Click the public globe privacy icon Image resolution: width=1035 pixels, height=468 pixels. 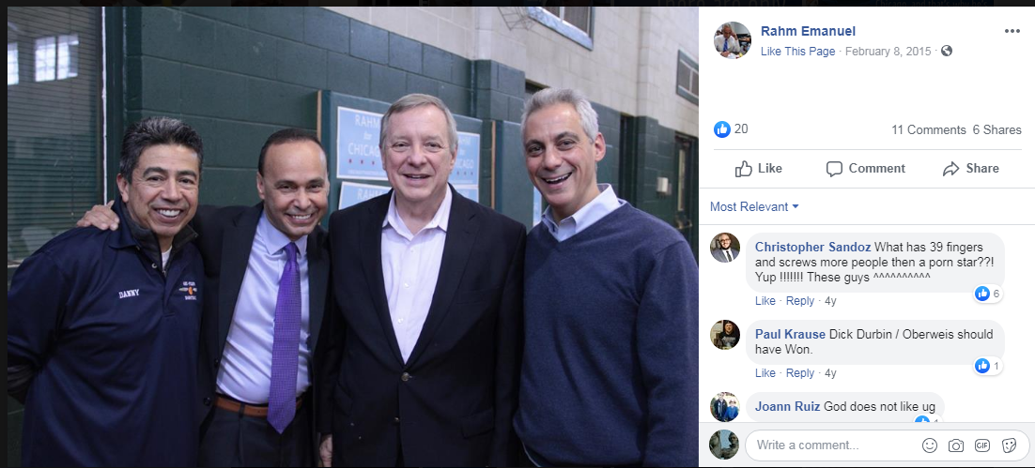pyautogui.click(x=947, y=51)
